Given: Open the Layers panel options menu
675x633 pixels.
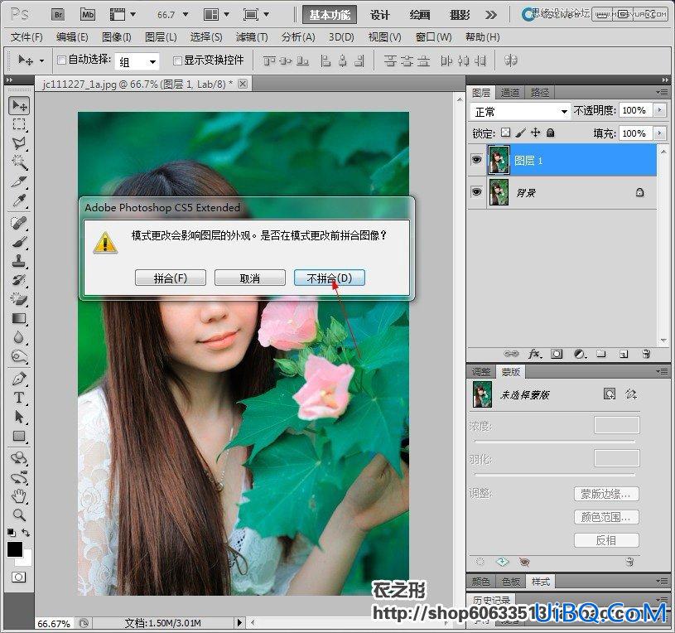Looking at the screenshot, I should pyautogui.click(x=662, y=93).
